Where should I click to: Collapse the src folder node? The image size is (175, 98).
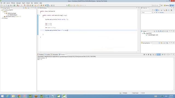pyautogui.click(x=3, y=12)
